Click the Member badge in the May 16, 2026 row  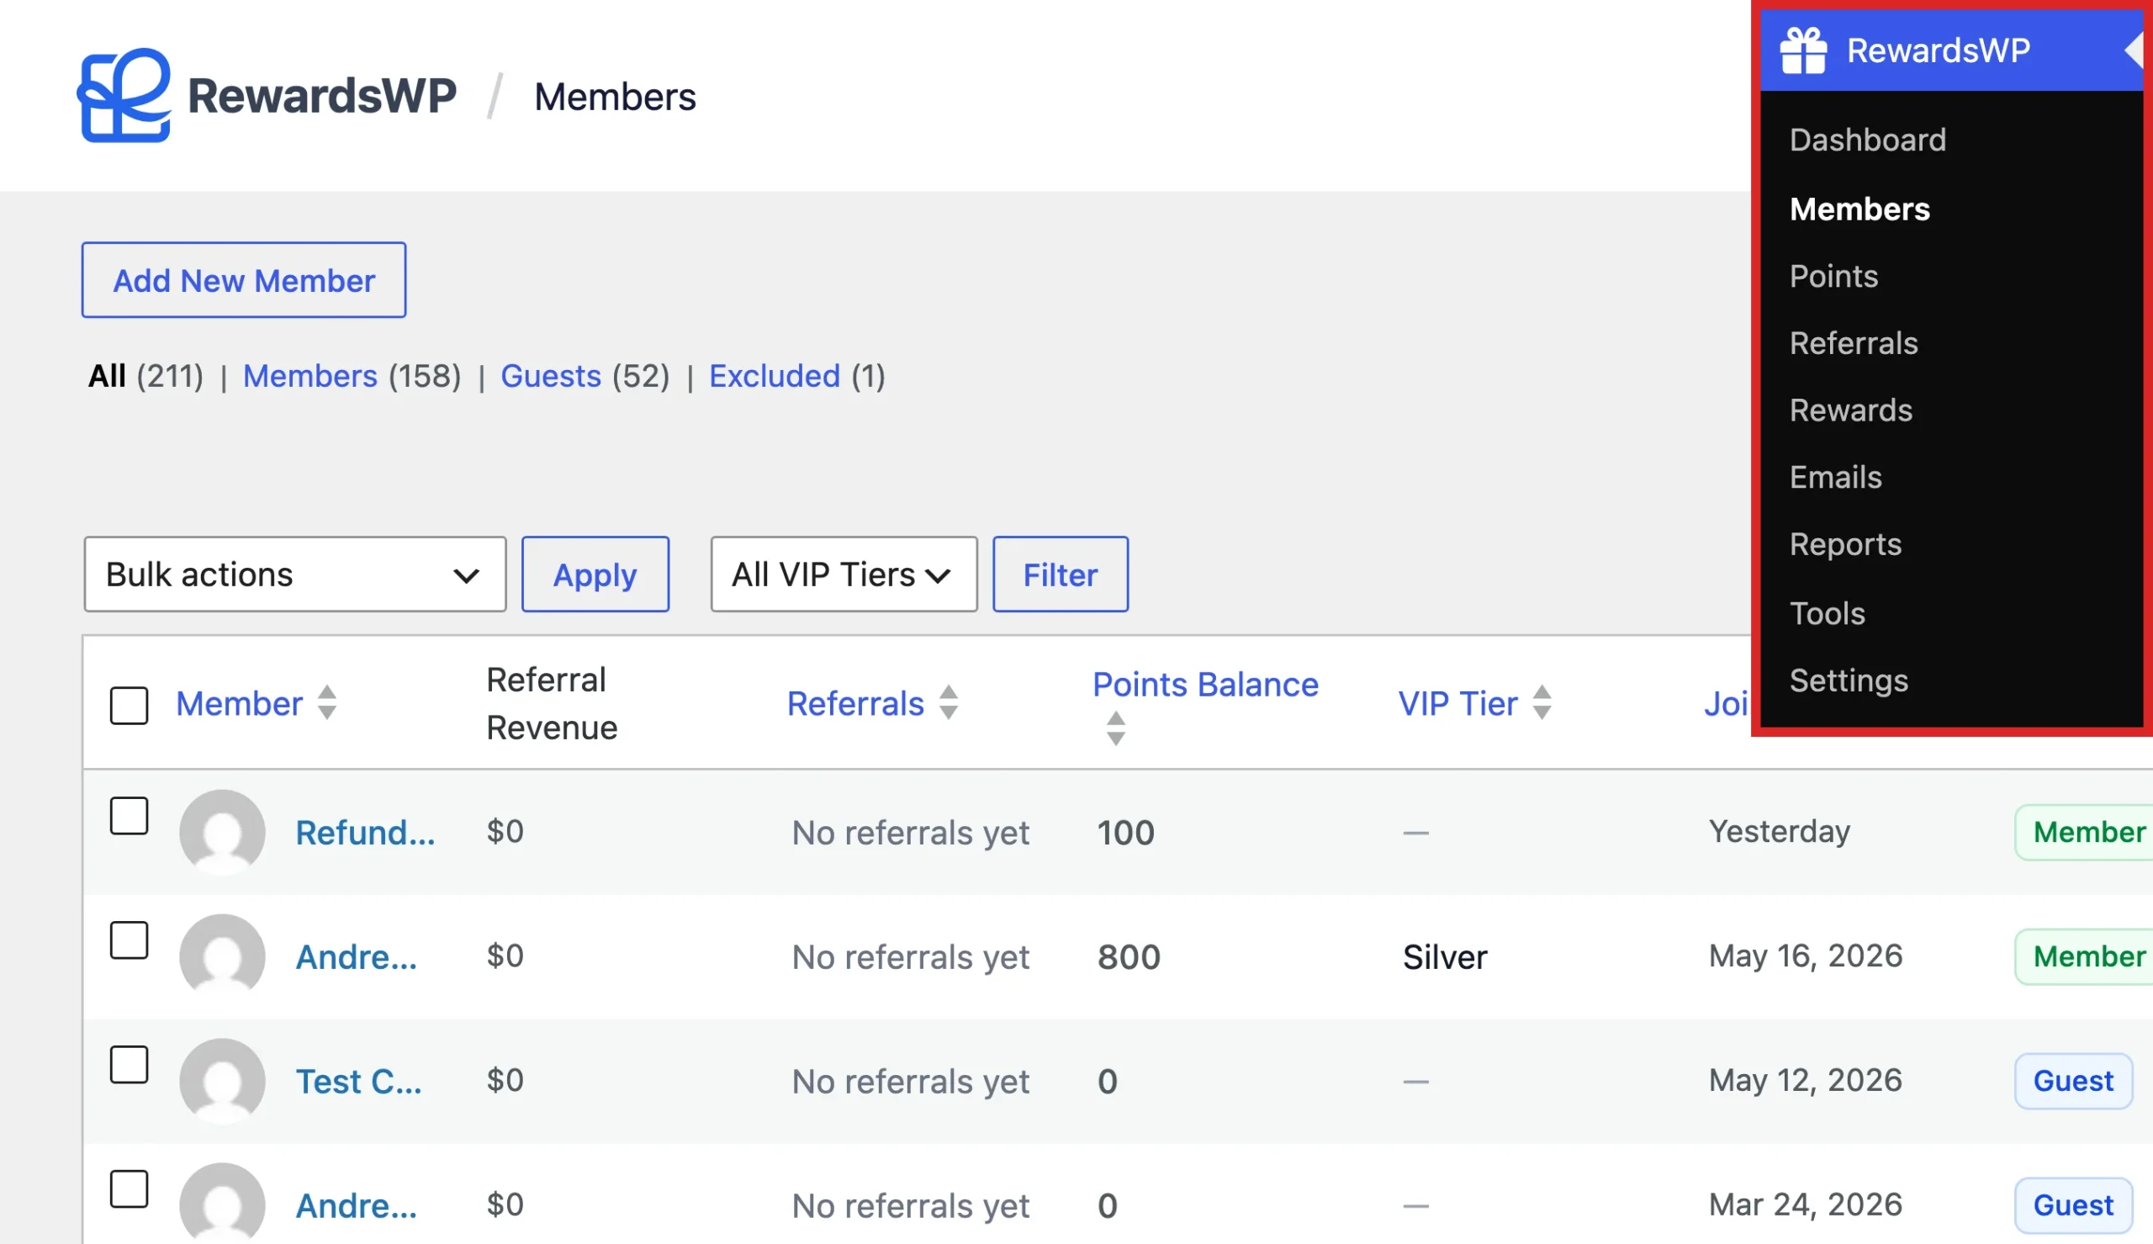click(x=2084, y=955)
